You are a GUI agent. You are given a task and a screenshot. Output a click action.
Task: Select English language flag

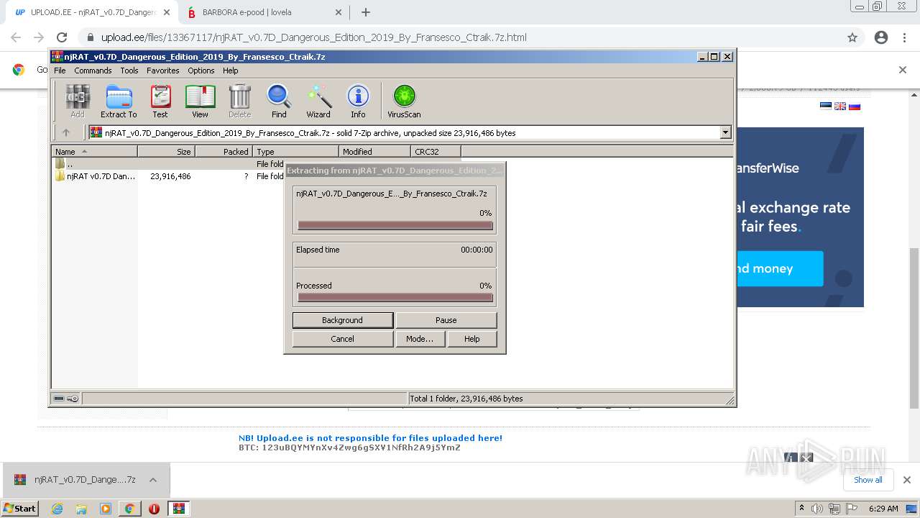[x=840, y=106]
